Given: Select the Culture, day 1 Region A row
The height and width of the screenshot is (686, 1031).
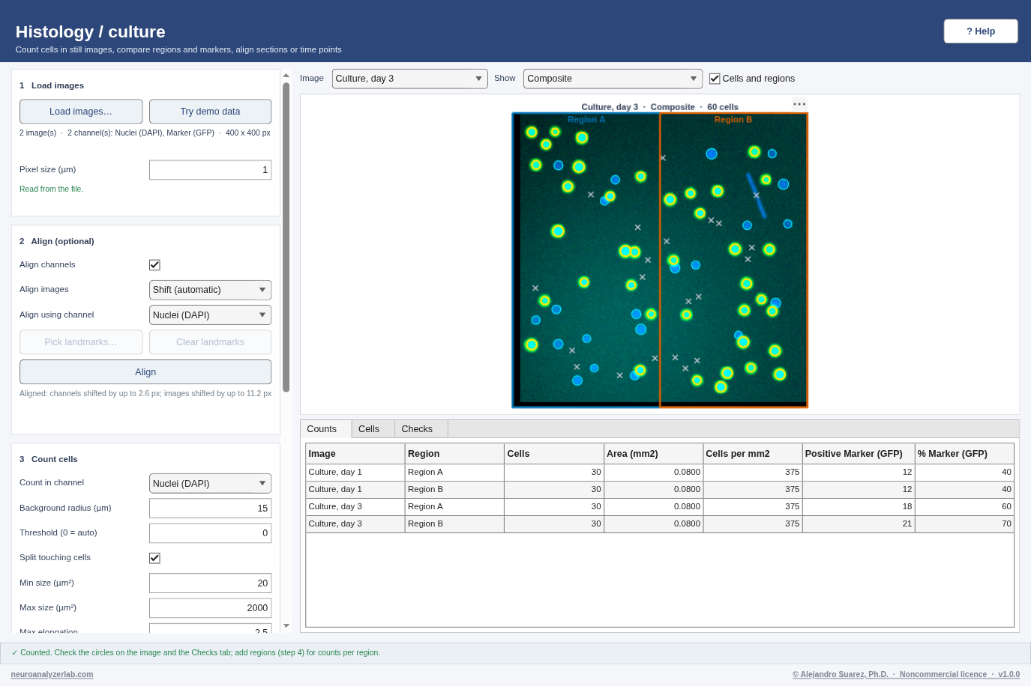Looking at the screenshot, I should [x=660, y=473].
